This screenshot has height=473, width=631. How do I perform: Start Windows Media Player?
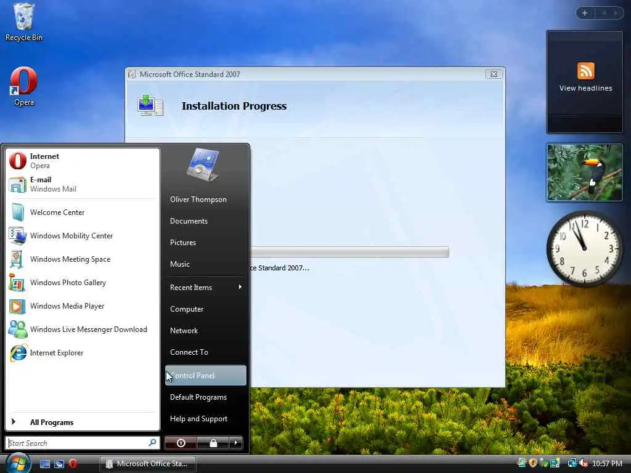coord(83,305)
